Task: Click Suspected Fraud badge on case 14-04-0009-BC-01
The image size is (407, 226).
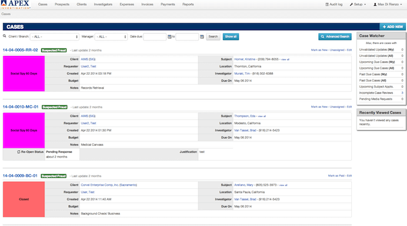Action: [54, 176]
